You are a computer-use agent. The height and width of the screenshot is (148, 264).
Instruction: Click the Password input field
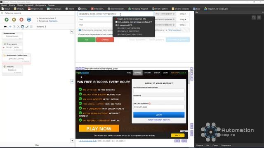pyautogui.click(x=159, y=99)
